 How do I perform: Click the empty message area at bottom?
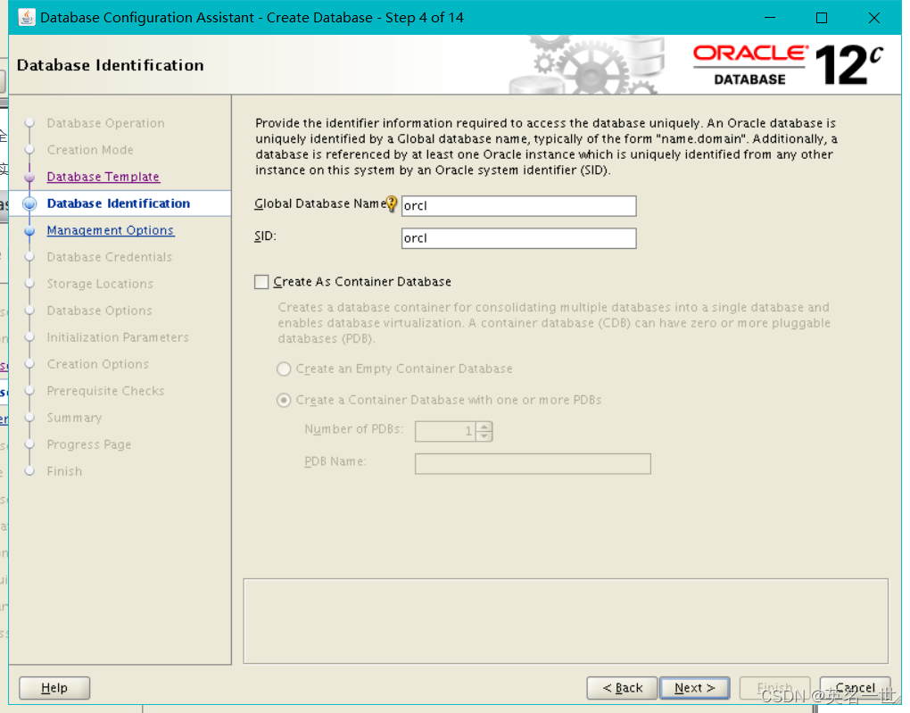566,621
